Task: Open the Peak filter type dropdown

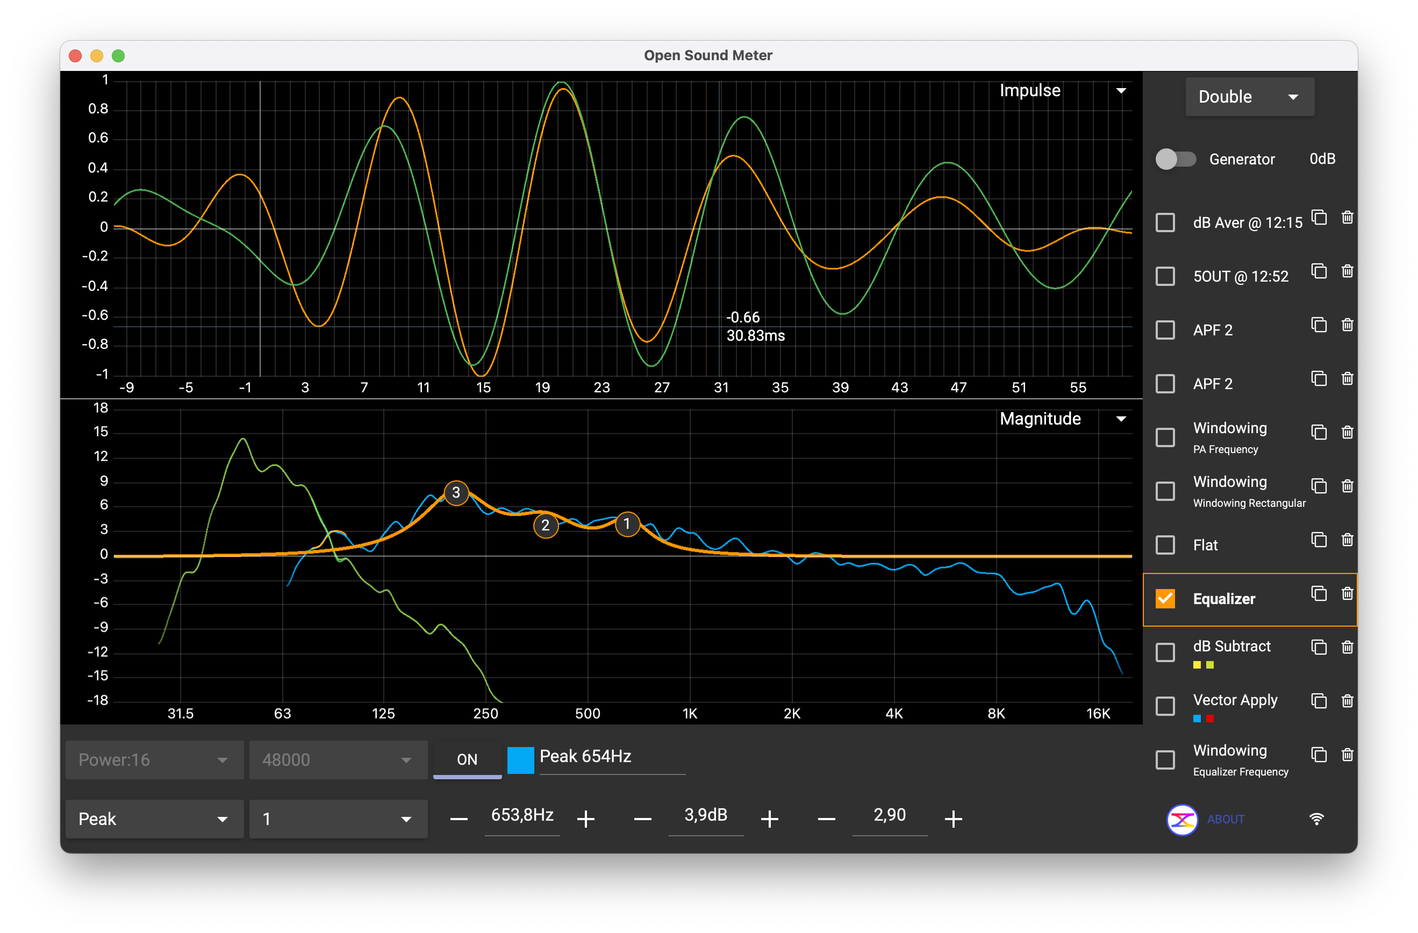Action: coord(154,819)
